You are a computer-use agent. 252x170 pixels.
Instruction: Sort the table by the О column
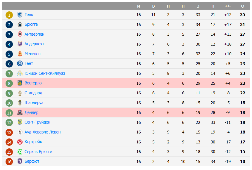(x=242, y=6)
